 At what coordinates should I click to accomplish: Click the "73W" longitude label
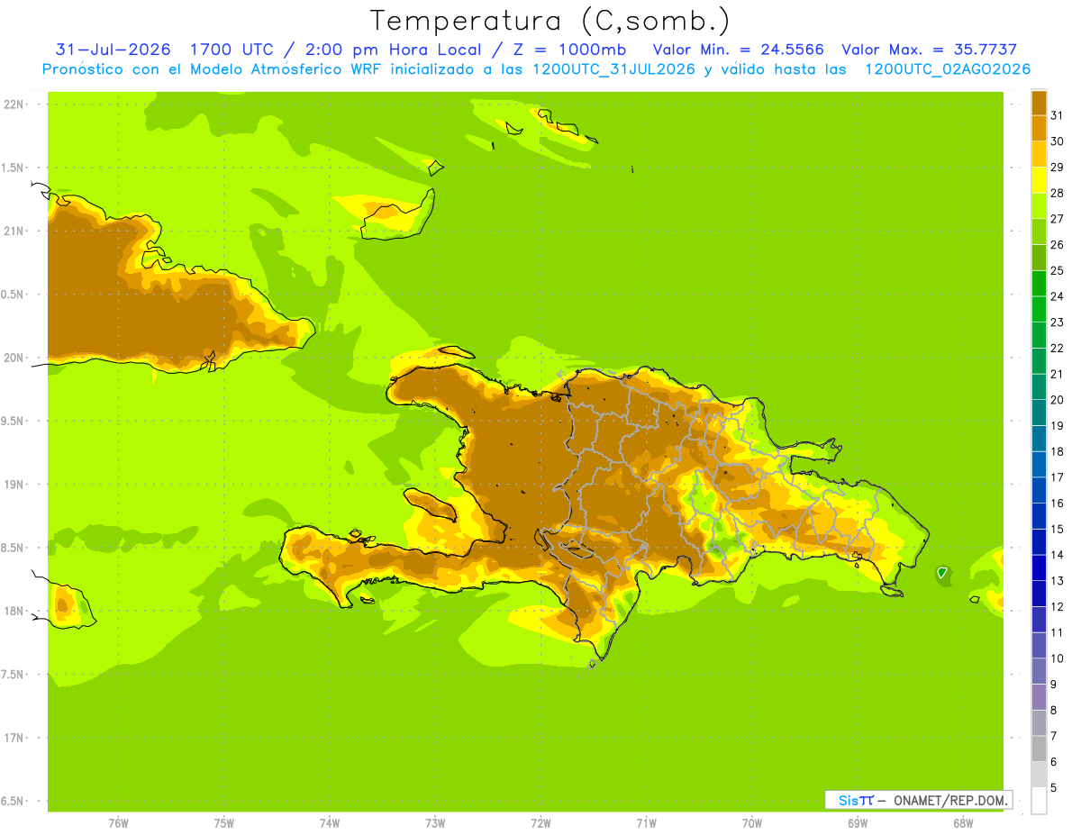[x=435, y=822]
